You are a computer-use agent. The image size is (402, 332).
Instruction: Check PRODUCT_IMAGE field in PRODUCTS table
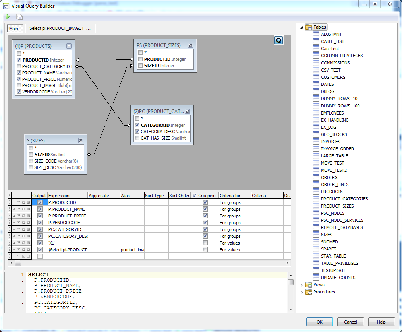click(19, 85)
